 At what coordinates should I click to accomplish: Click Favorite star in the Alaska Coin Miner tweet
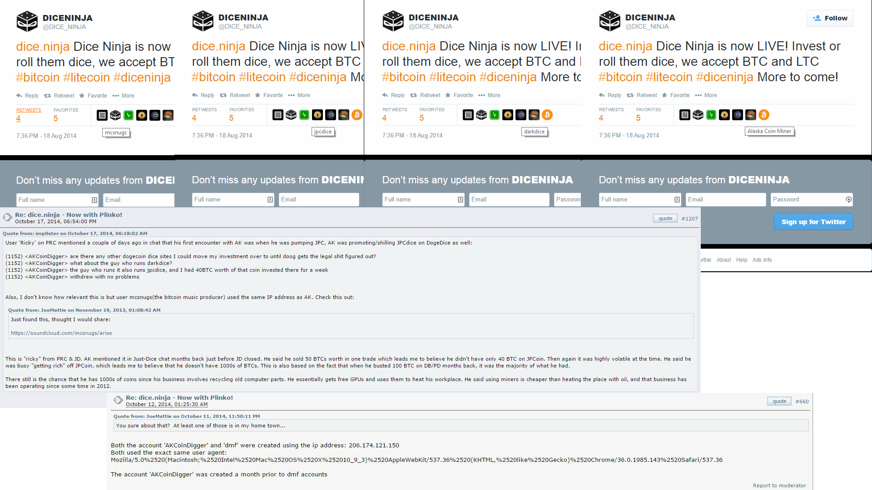664,95
